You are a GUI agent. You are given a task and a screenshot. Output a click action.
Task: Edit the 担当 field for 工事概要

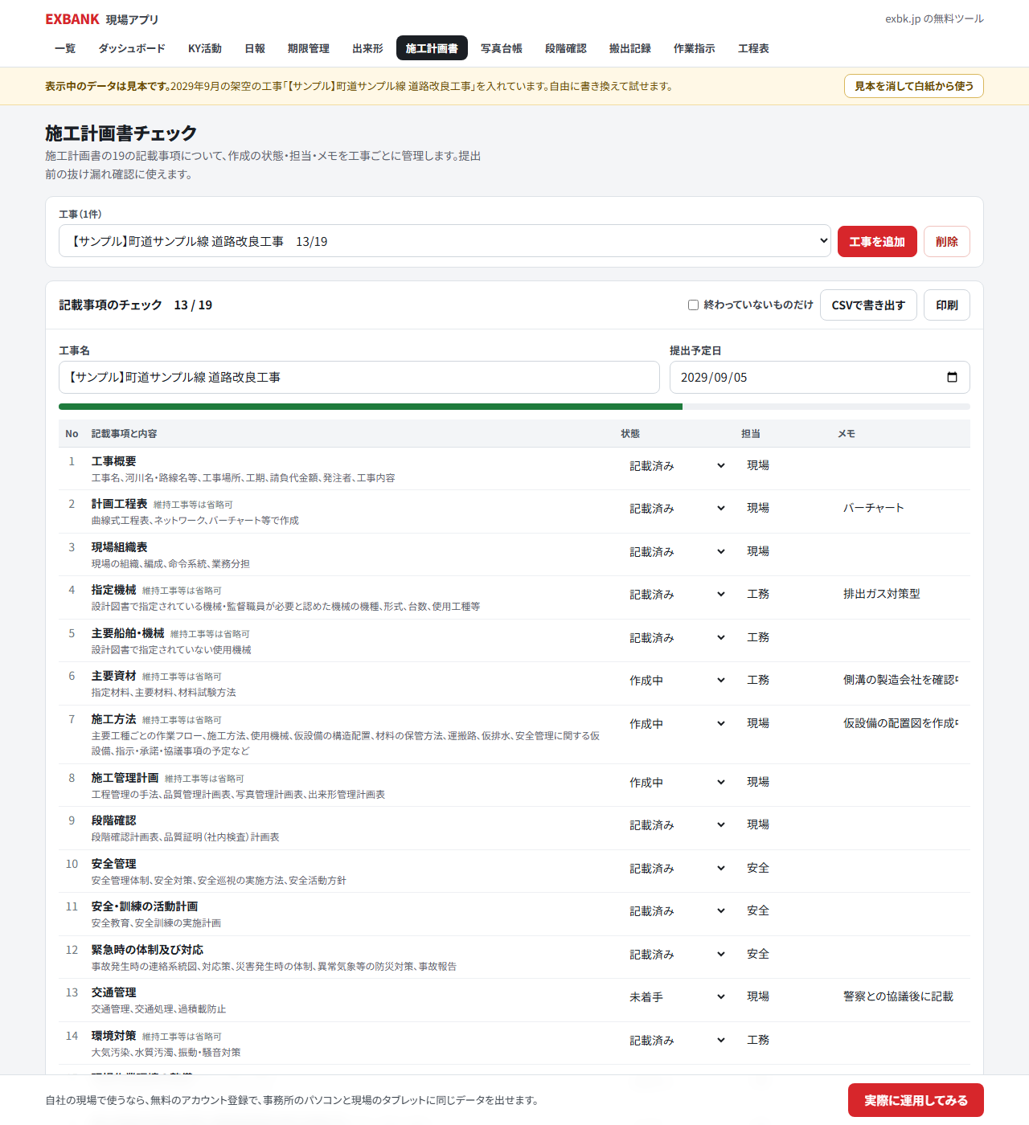click(785, 465)
